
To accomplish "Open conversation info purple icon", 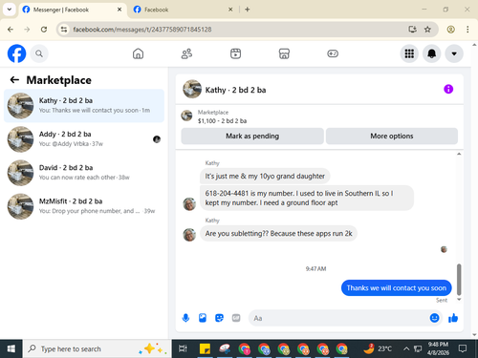I will pos(448,89).
